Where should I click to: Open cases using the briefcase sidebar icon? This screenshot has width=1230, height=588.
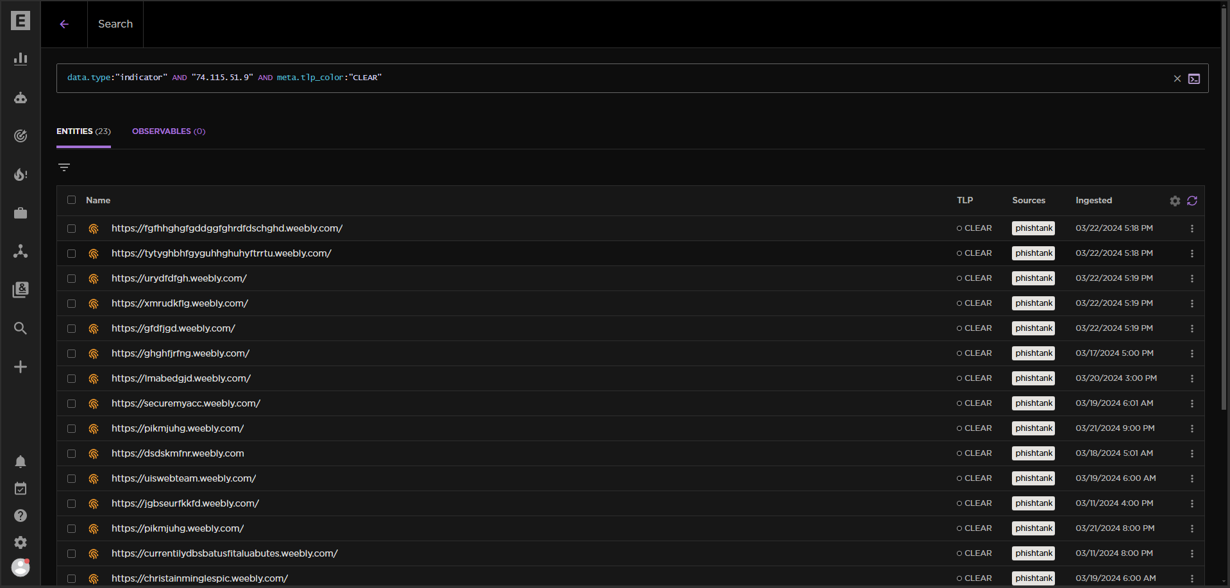[x=21, y=213]
